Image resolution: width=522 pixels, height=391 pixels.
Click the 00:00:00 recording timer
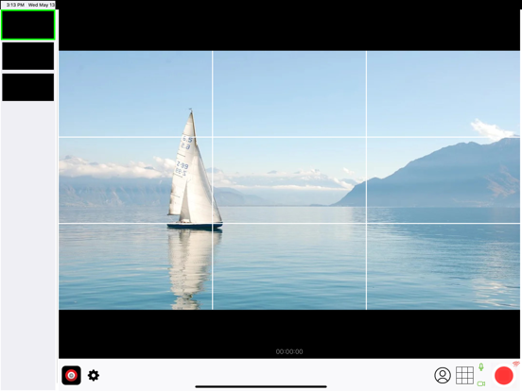(x=289, y=351)
